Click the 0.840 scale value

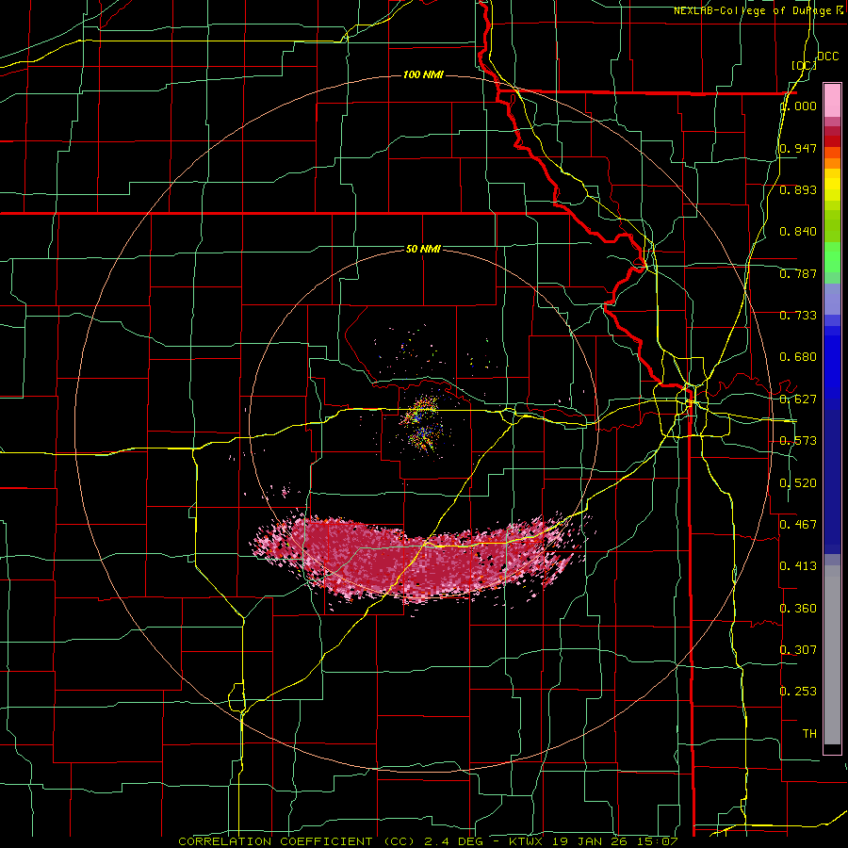point(798,232)
